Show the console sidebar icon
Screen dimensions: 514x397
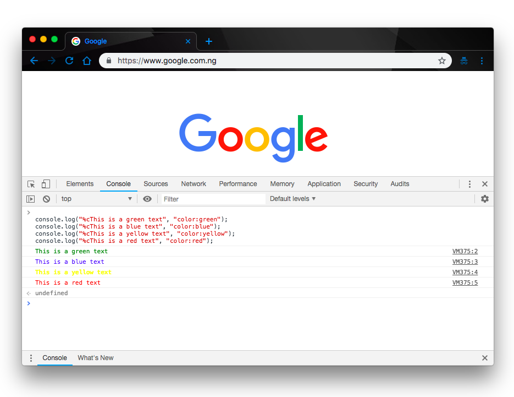pos(30,199)
